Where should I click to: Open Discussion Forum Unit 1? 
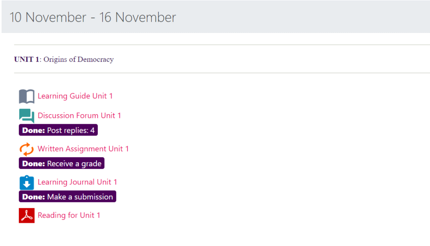coord(79,115)
